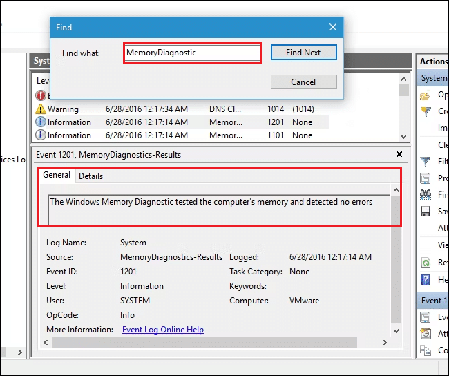The width and height of the screenshot is (449, 376).
Task: Switch to the Details tab
Action: tap(90, 176)
